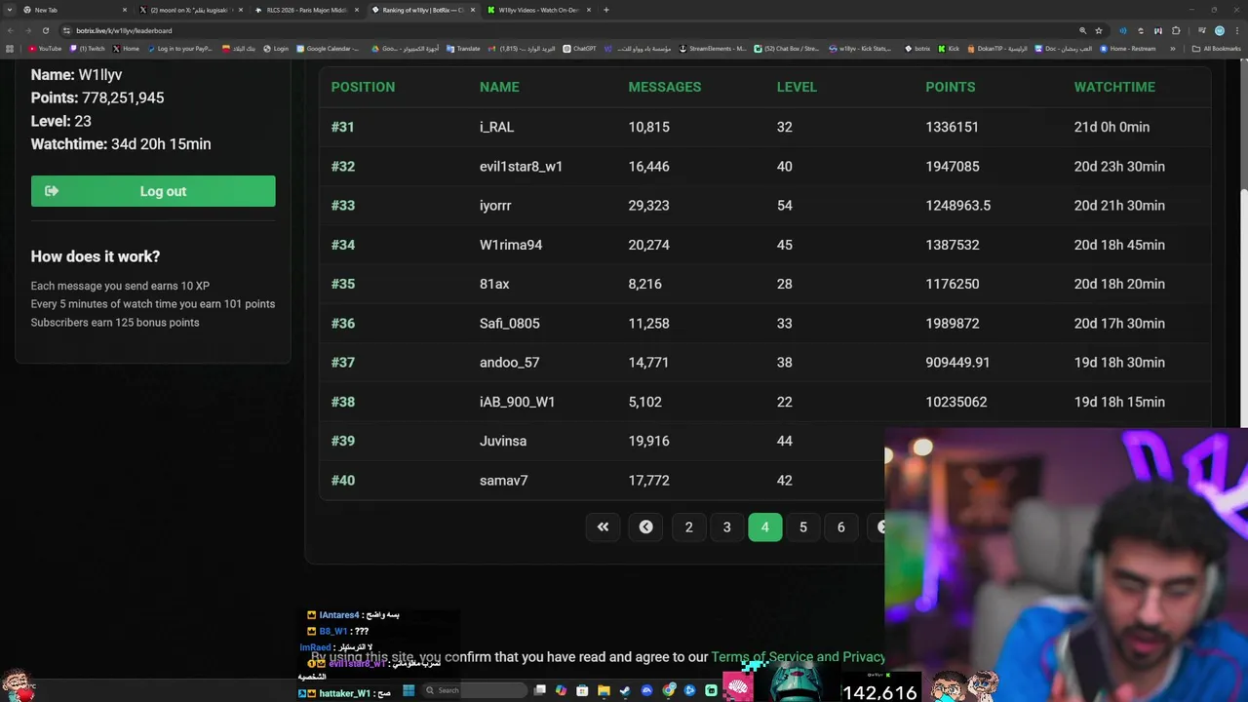Open the Twitch bookmark
This screenshot has height=702, width=1248.
pyautogui.click(x=87, y=48)
